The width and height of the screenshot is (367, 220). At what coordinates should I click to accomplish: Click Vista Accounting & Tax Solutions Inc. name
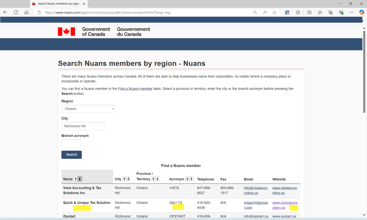[x=82, y=191]
